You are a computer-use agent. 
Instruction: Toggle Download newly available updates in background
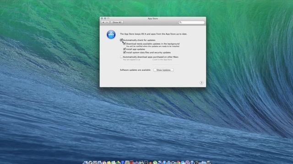click(125, 44)
